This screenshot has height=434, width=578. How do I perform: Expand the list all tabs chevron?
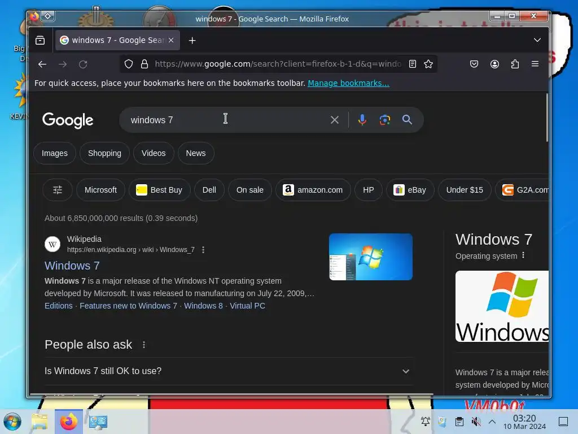537,40
